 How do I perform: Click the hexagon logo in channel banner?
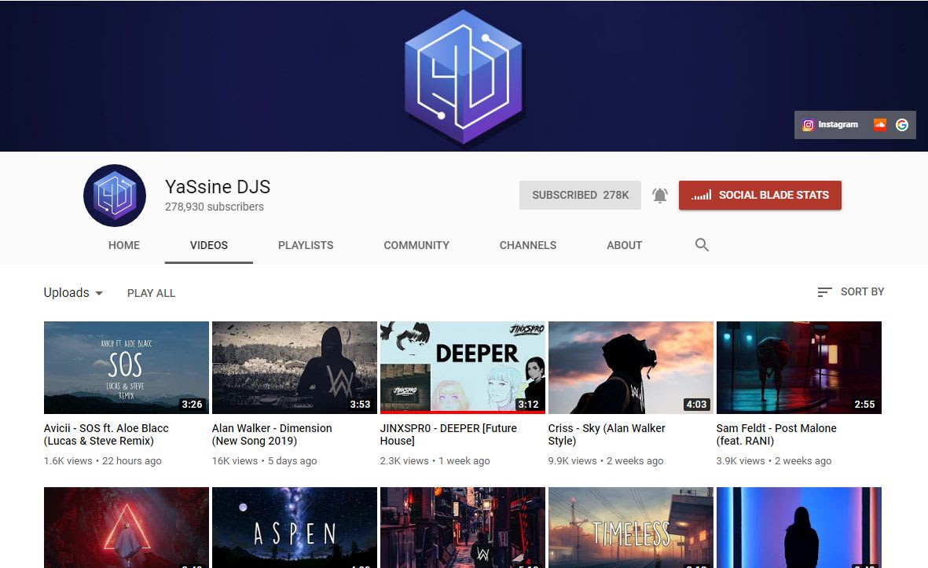(464, 77)
